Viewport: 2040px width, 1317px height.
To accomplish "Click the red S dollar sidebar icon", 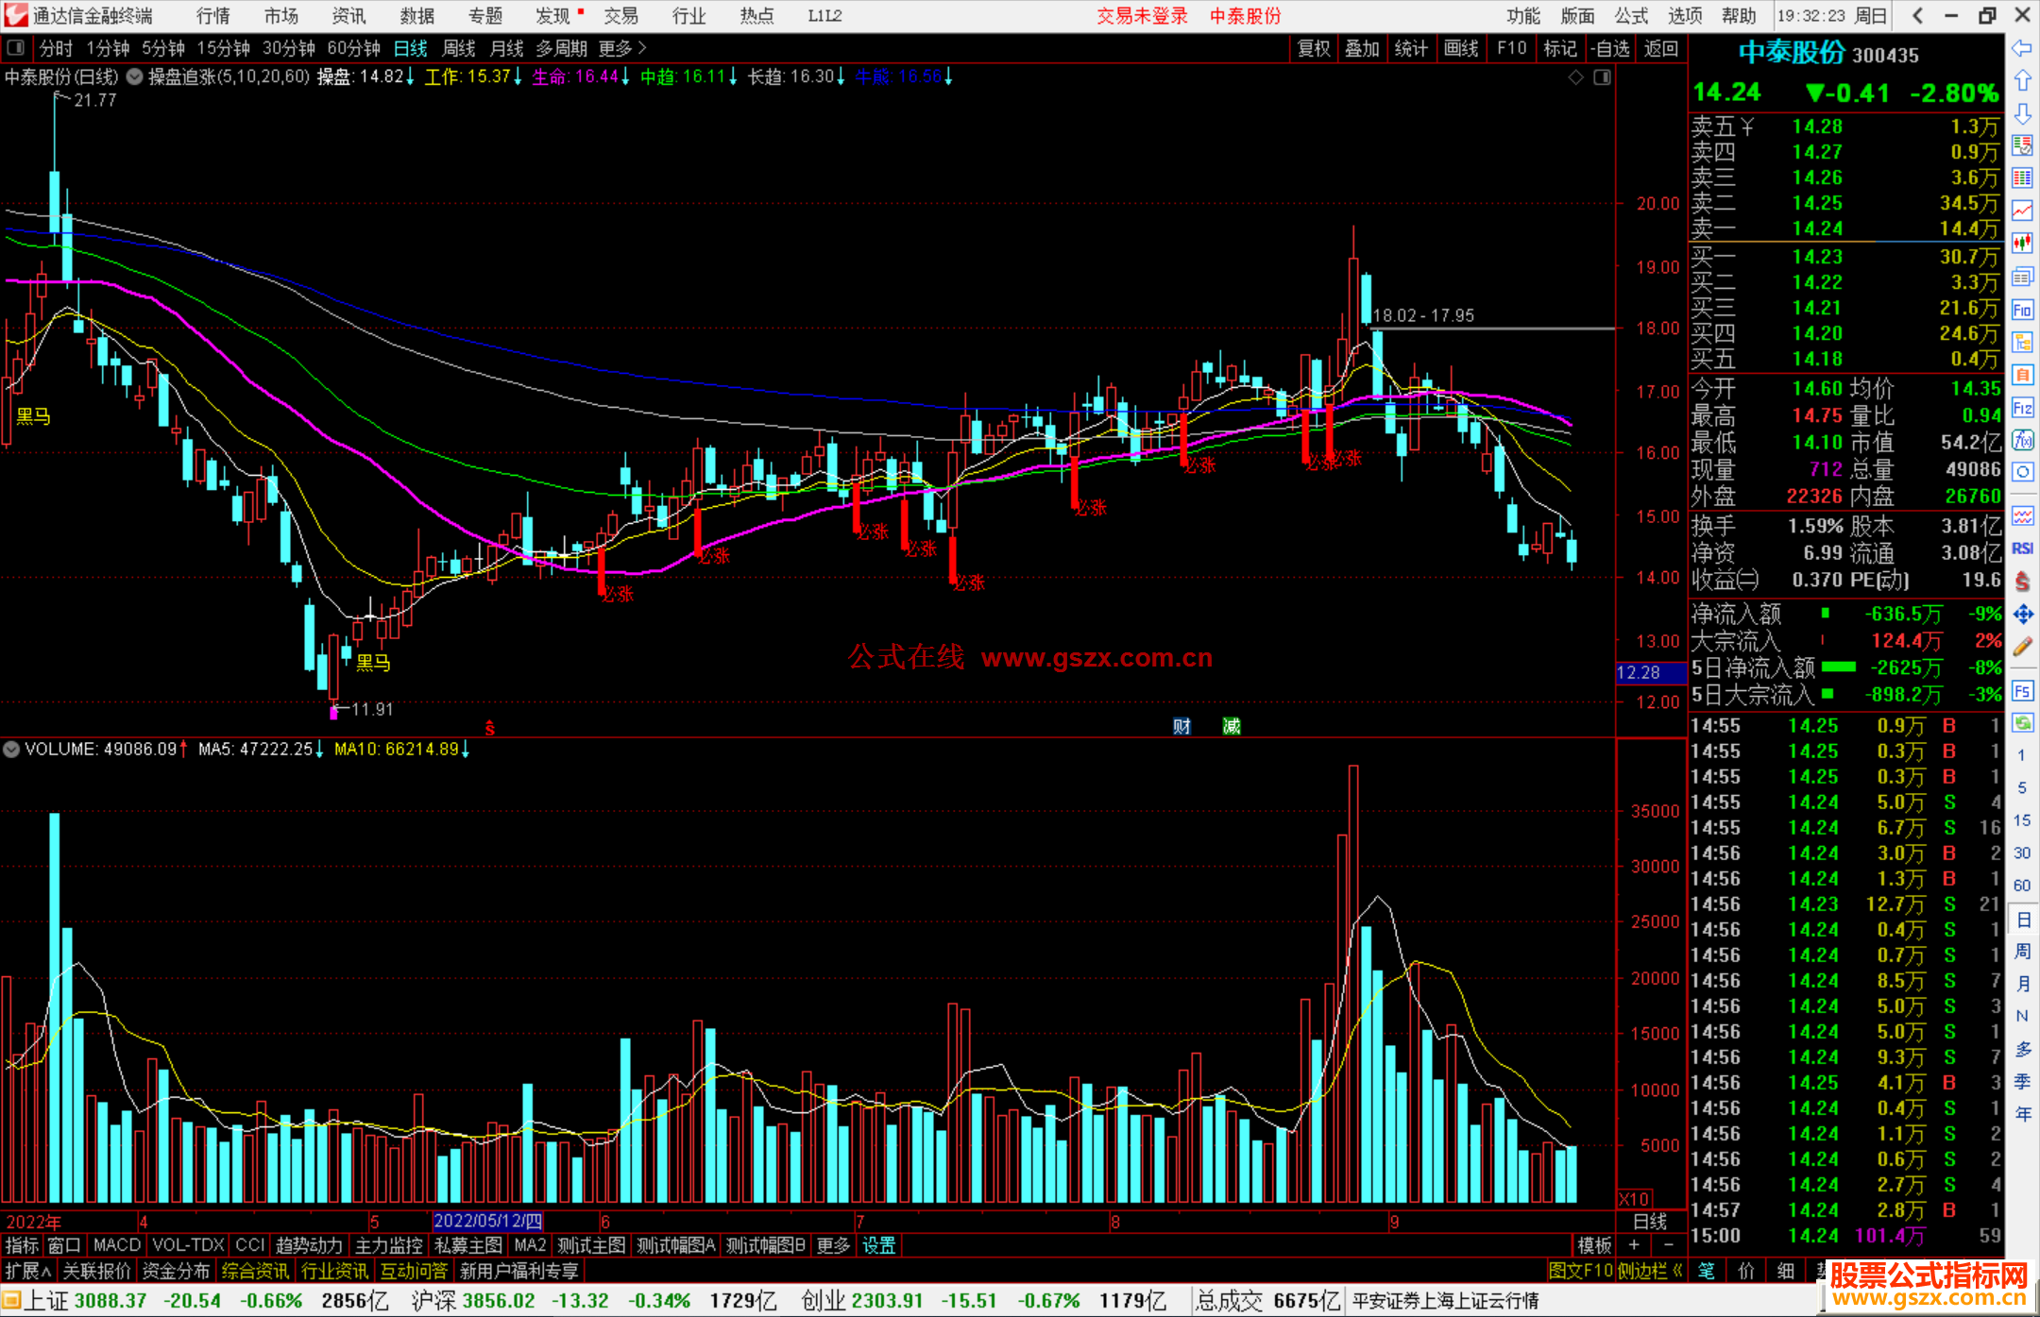I will pos(2022,581).
